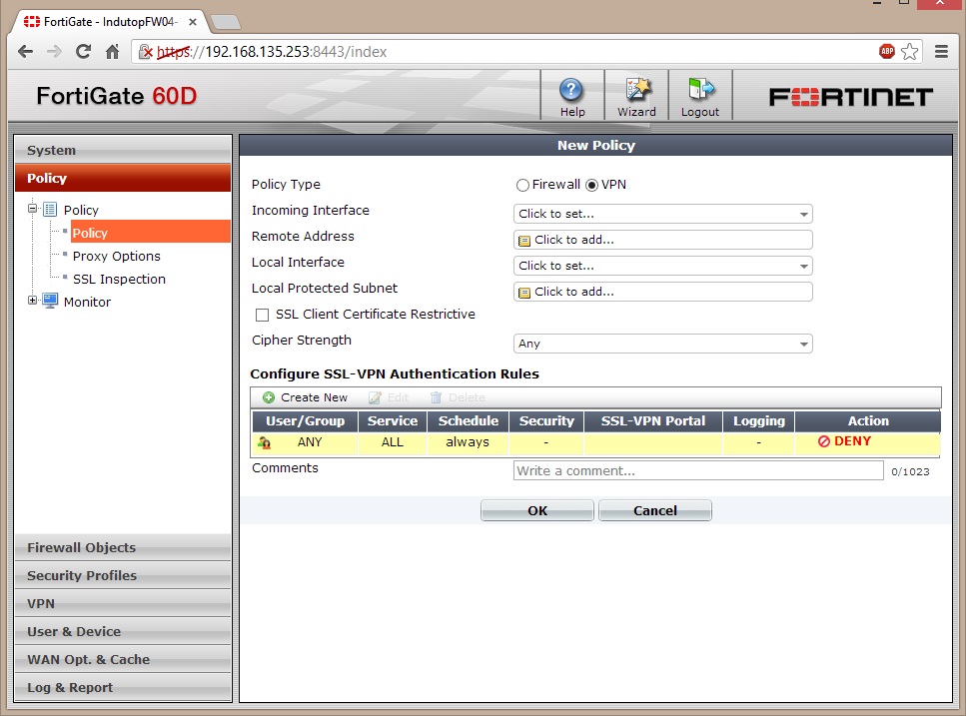Open Cipher Strength dropdown
The image size is (966, 716).
pyautogui.click(x=663, y=344)
